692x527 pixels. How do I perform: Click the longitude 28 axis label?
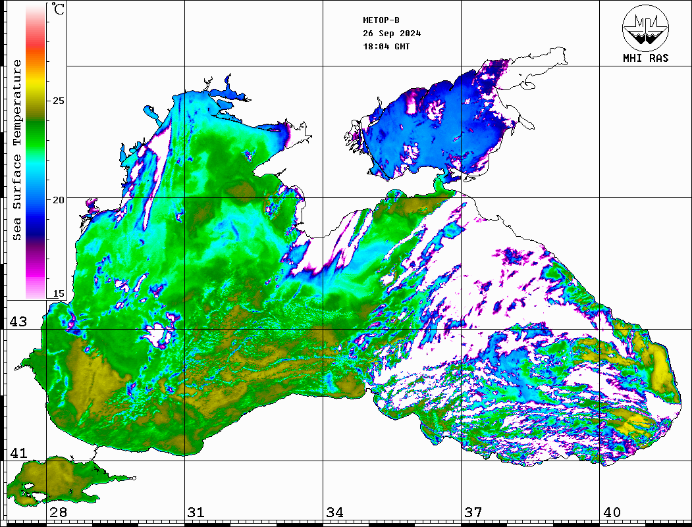[x=58, y=513]
